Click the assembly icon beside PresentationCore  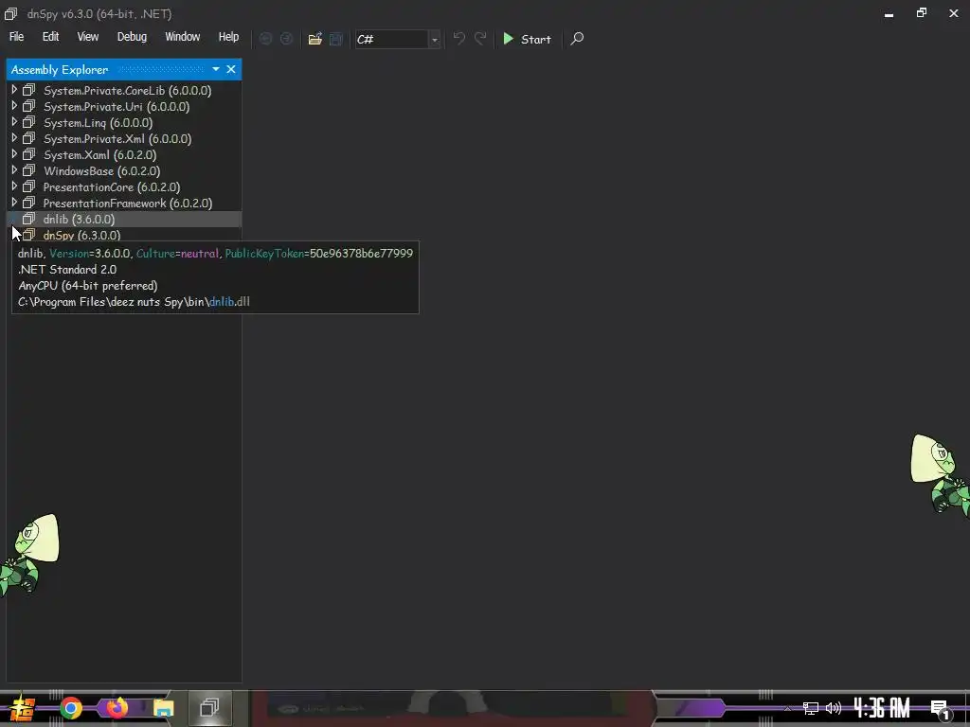[x=29, y=186]
